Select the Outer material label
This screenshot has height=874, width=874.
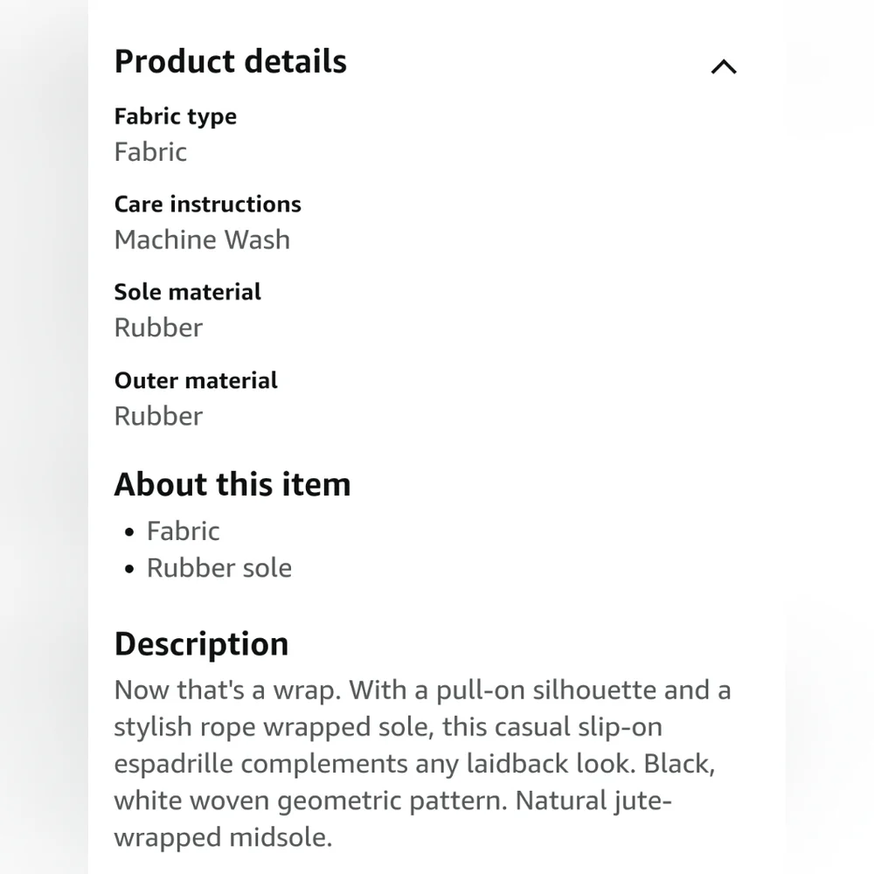pos(196,380)
